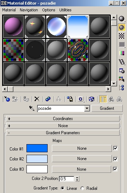Expand the Coordinates rollout
Screen dimensions: 127x193
[63, 119]
